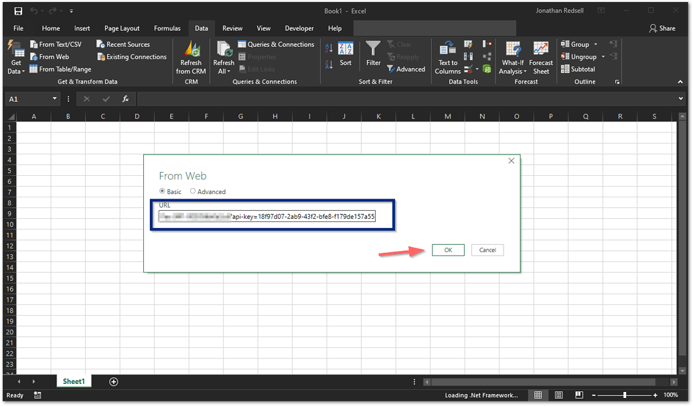
Task: Open the Developer ribbon tab
Action: pos(299,28)
